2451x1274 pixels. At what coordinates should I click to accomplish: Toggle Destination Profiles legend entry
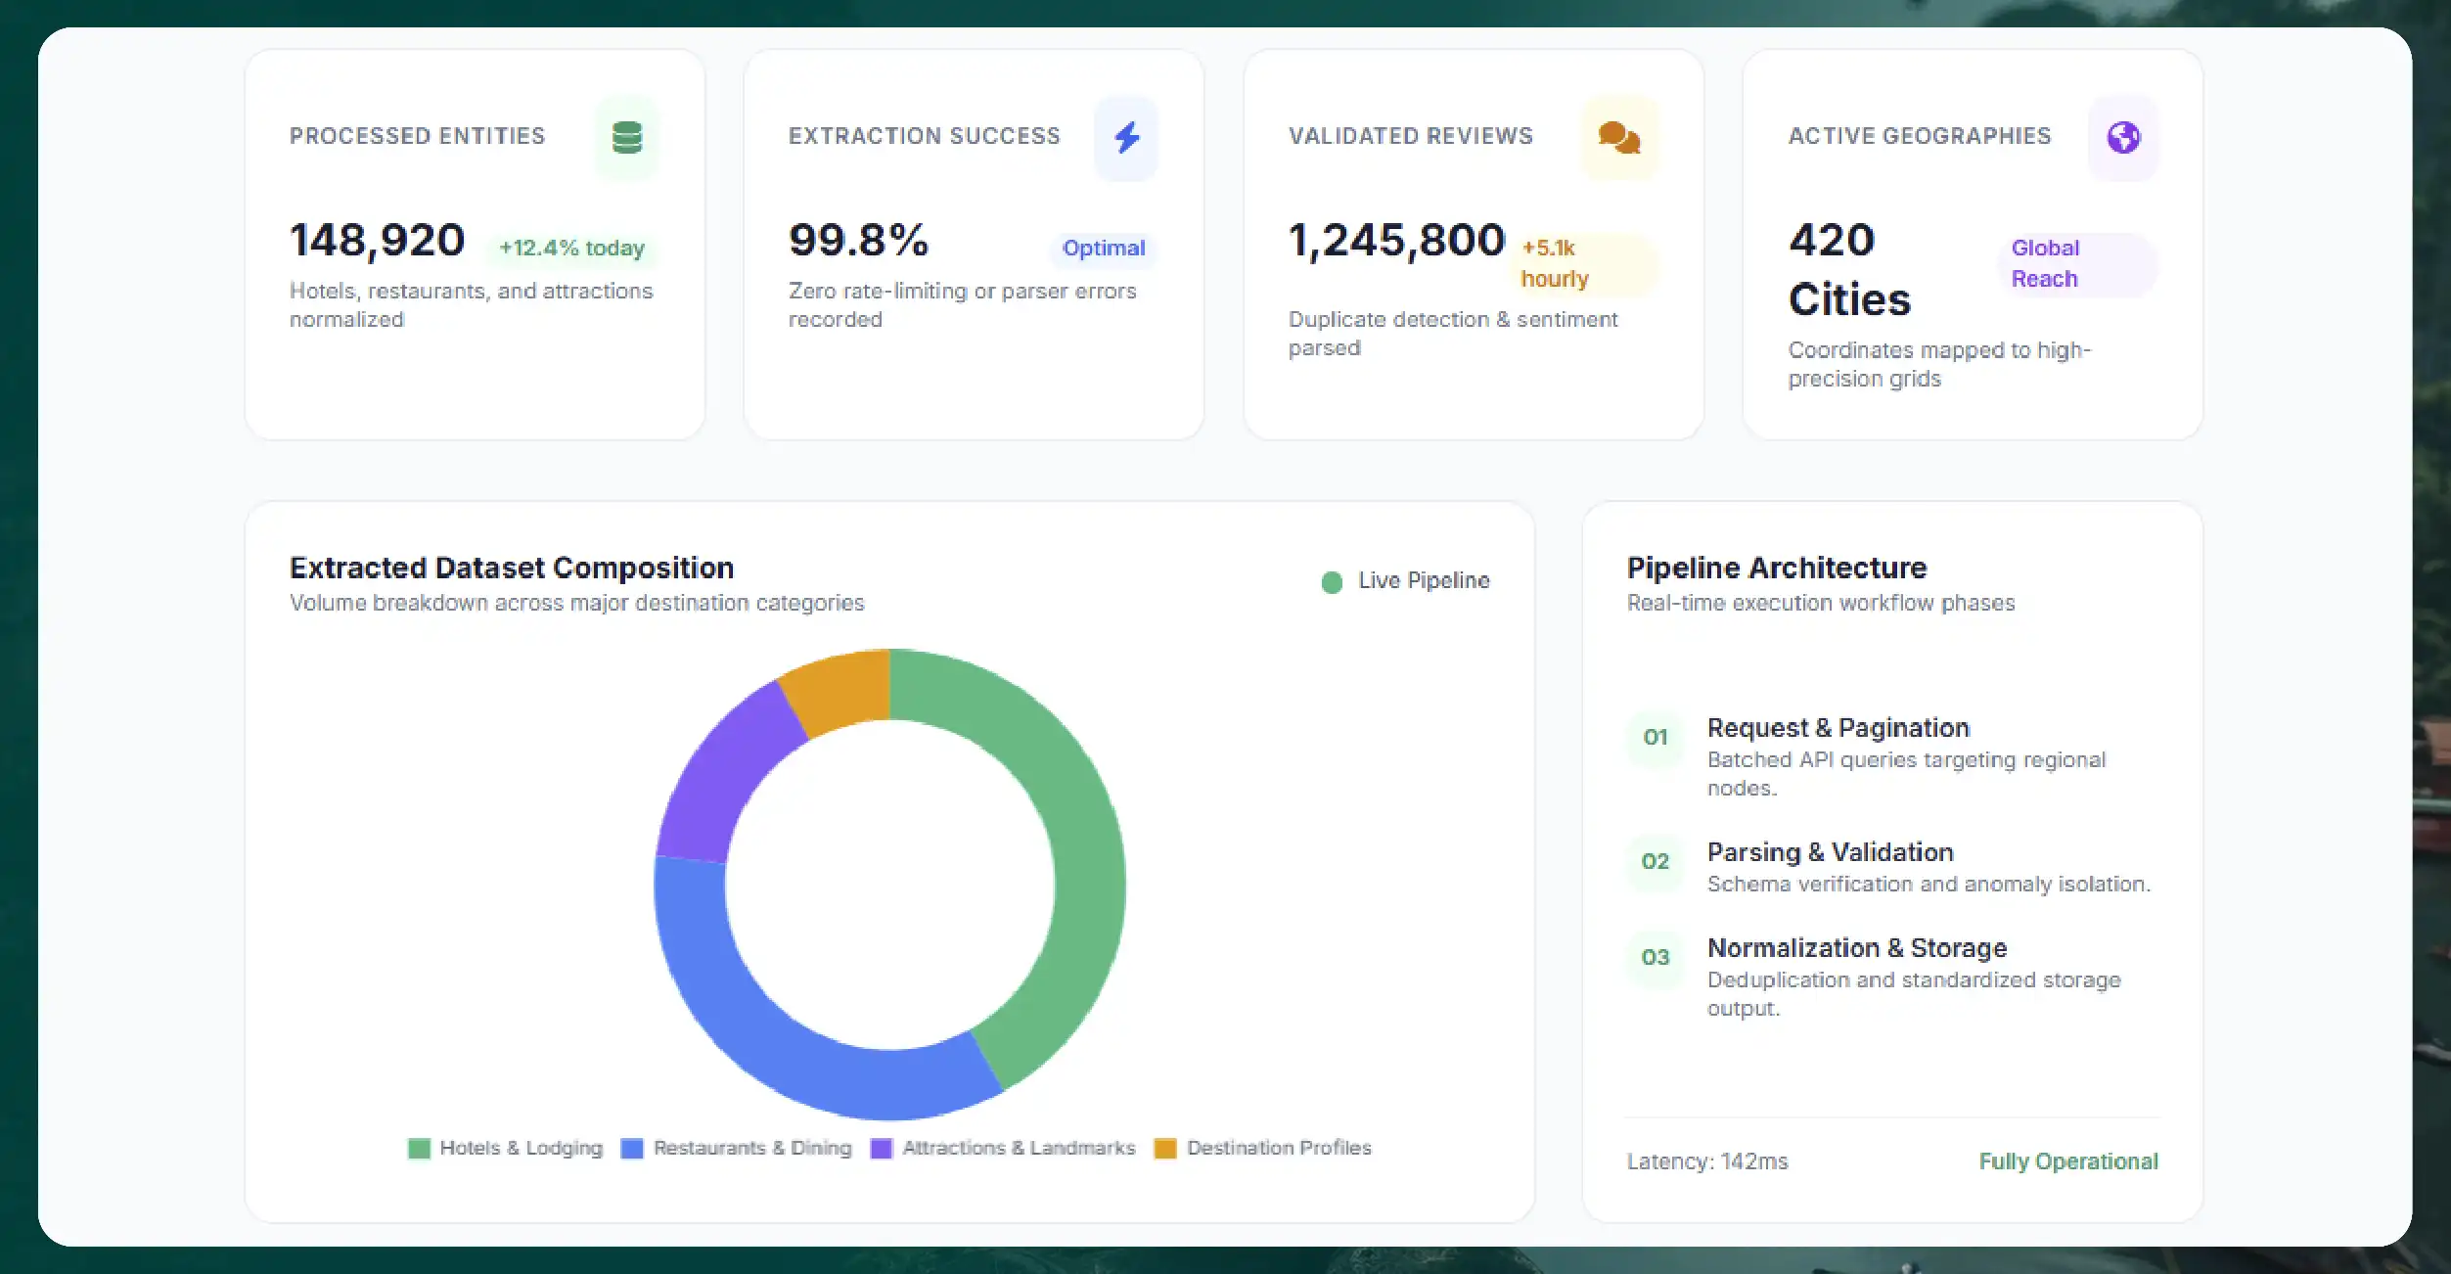pos(1262,1148)
